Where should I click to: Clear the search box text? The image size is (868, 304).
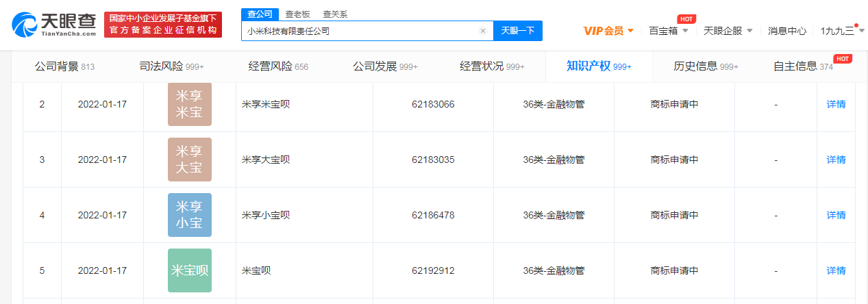(x=482, y=31)
